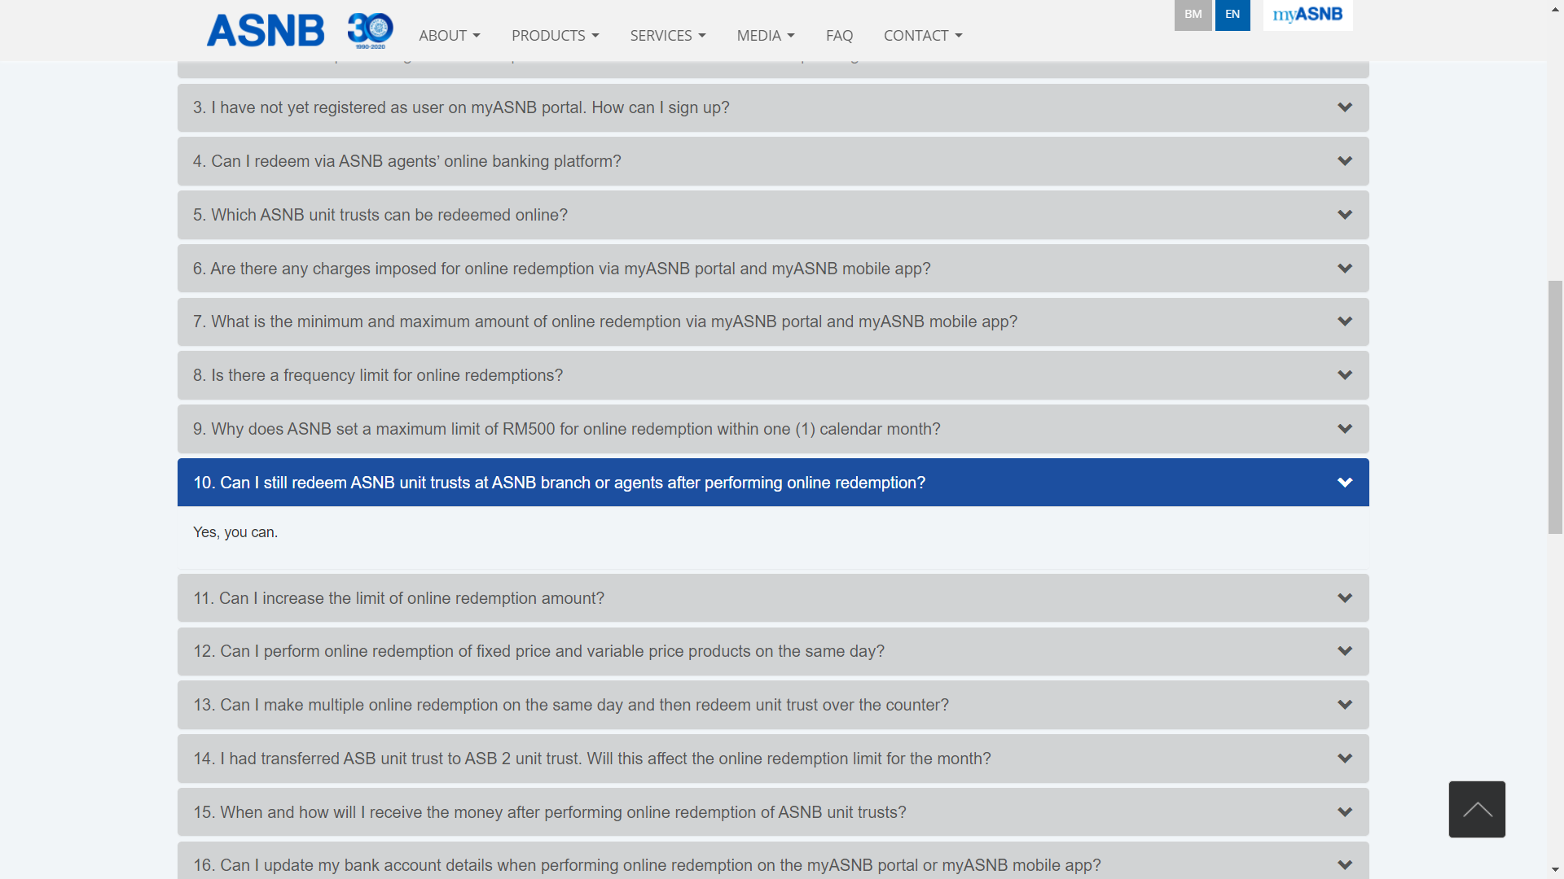Screen dimensions: 1564x879
Task: Expand question 7 on minimum and maximum amount
Action: click(x=773, y=321)
